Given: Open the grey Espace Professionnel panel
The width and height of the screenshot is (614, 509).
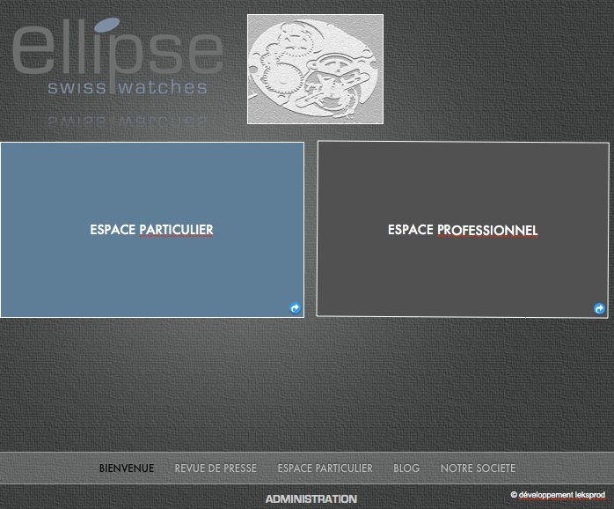Looking at the screenshot, I should point(463,230).
